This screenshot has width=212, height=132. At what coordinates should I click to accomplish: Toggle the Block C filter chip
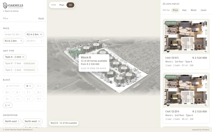click(39, 86)
